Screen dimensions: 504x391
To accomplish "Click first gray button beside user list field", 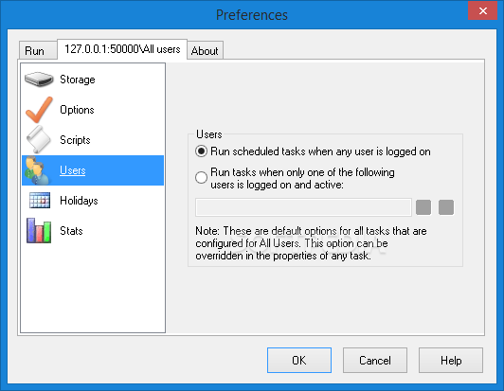I will click(x=423, y=207).
